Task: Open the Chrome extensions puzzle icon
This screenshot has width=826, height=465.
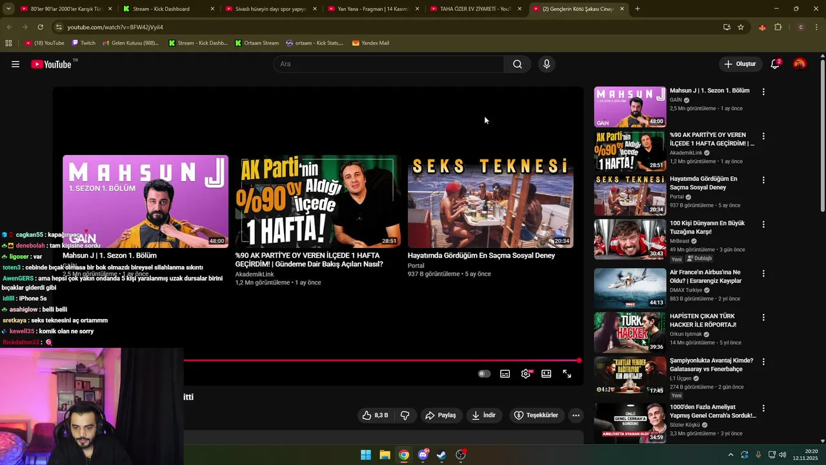Action: [x=778, y=27]
